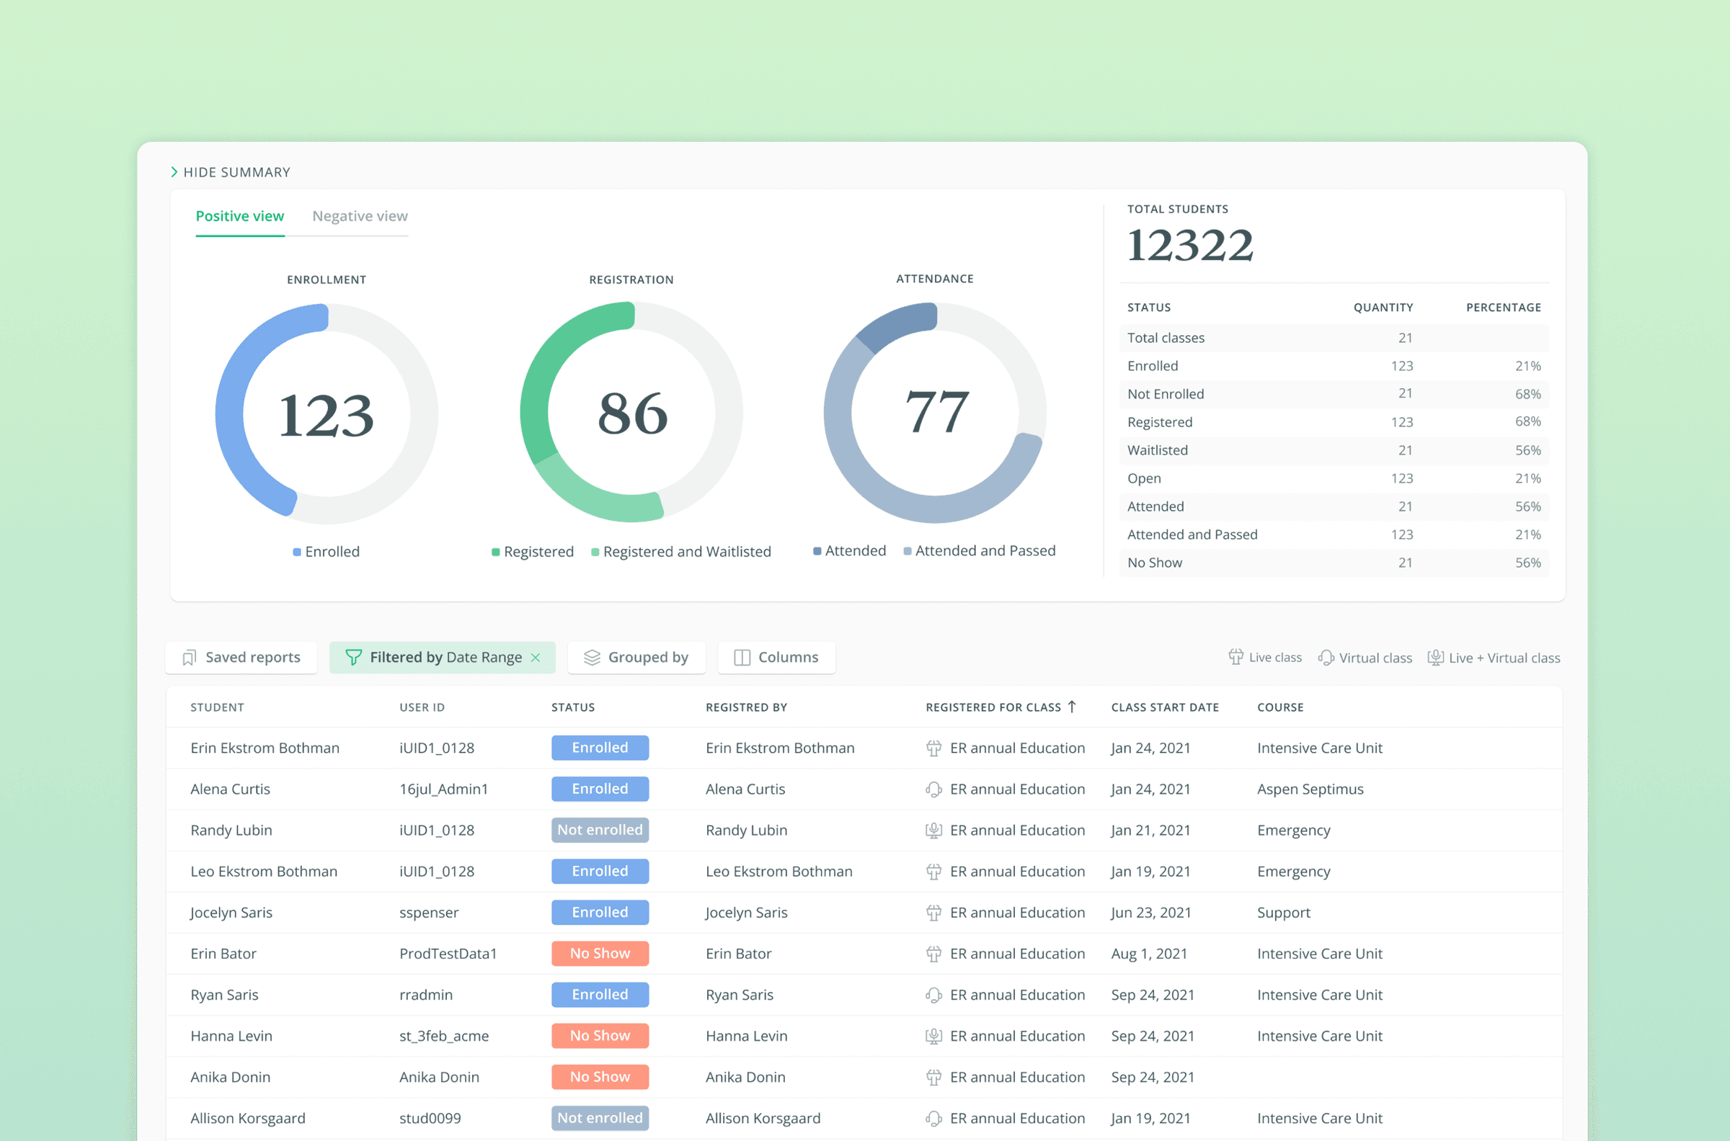Viewport: 1730px width, 1141px height.
Task: Sort by the Registered For Class arrow
Action: 1072,707
